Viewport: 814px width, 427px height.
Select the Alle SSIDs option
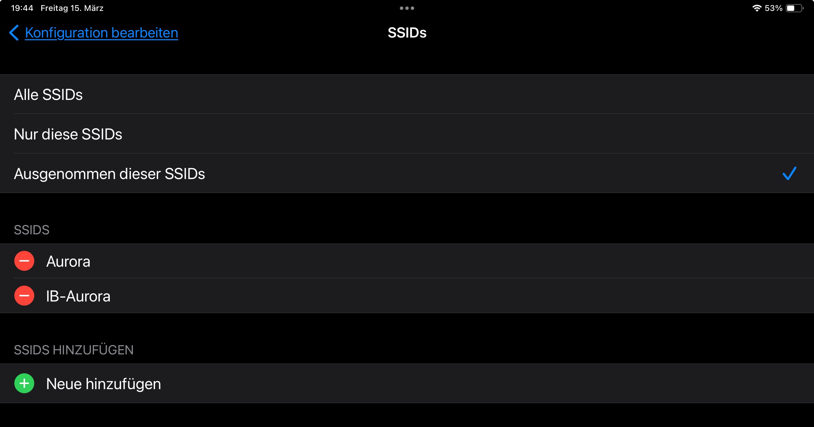48,94
